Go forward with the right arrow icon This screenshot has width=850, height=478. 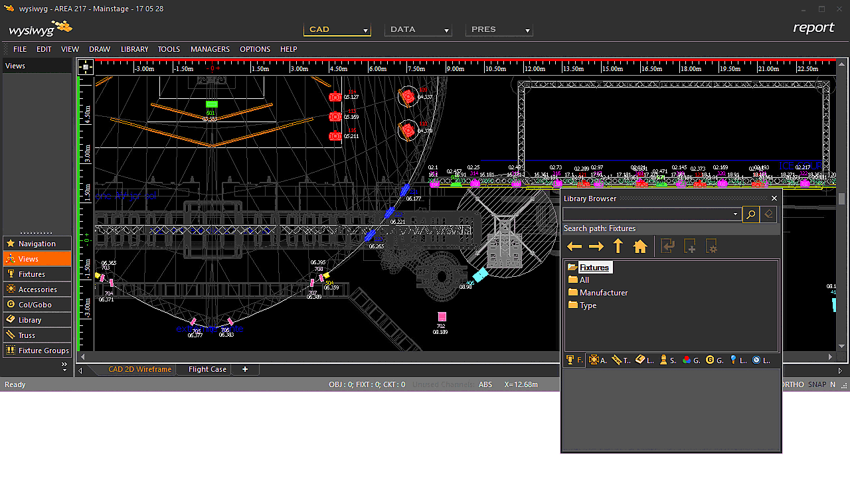click(x=596, y=247)
